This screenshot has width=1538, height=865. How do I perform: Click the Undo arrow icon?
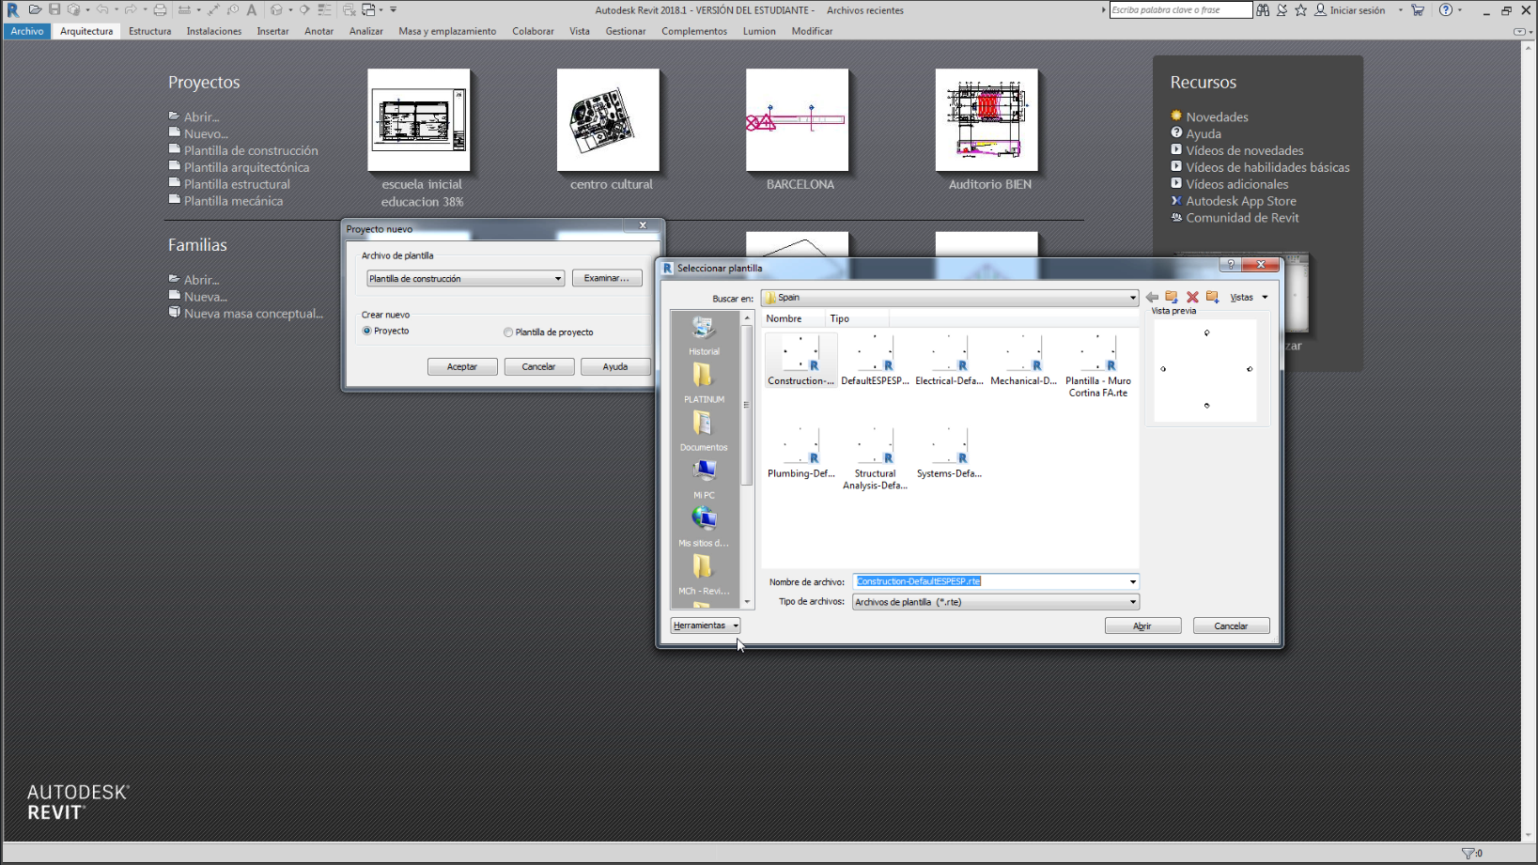click(102, 9)
